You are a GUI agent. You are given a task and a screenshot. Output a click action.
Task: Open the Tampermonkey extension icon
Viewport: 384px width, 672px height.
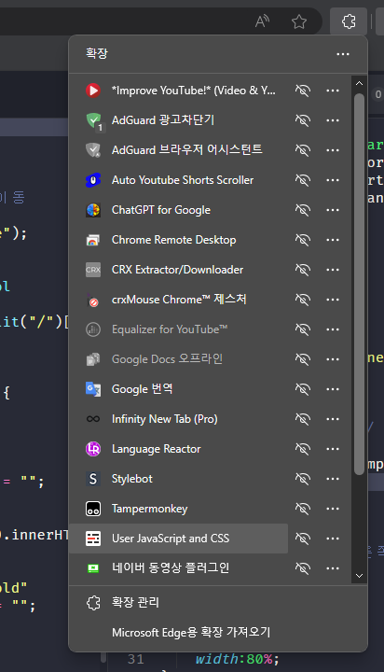pyautogui.click(x=93, y=509)
